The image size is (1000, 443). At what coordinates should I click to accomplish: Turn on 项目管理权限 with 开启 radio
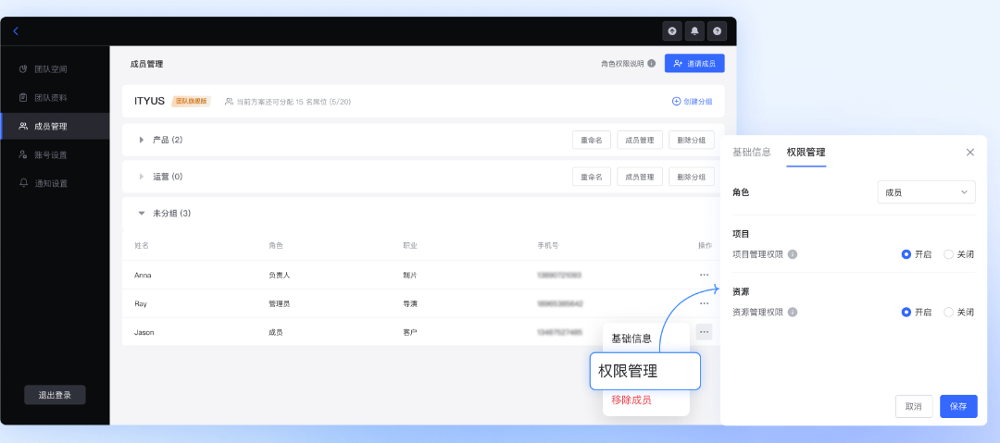tap(906, 254)
